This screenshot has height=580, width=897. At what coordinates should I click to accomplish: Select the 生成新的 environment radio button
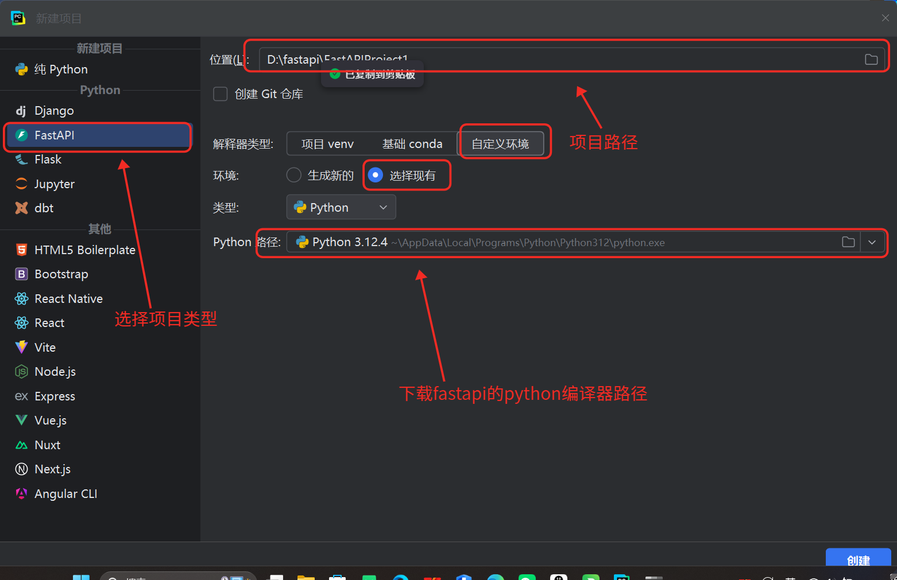[x=293, y=175]
